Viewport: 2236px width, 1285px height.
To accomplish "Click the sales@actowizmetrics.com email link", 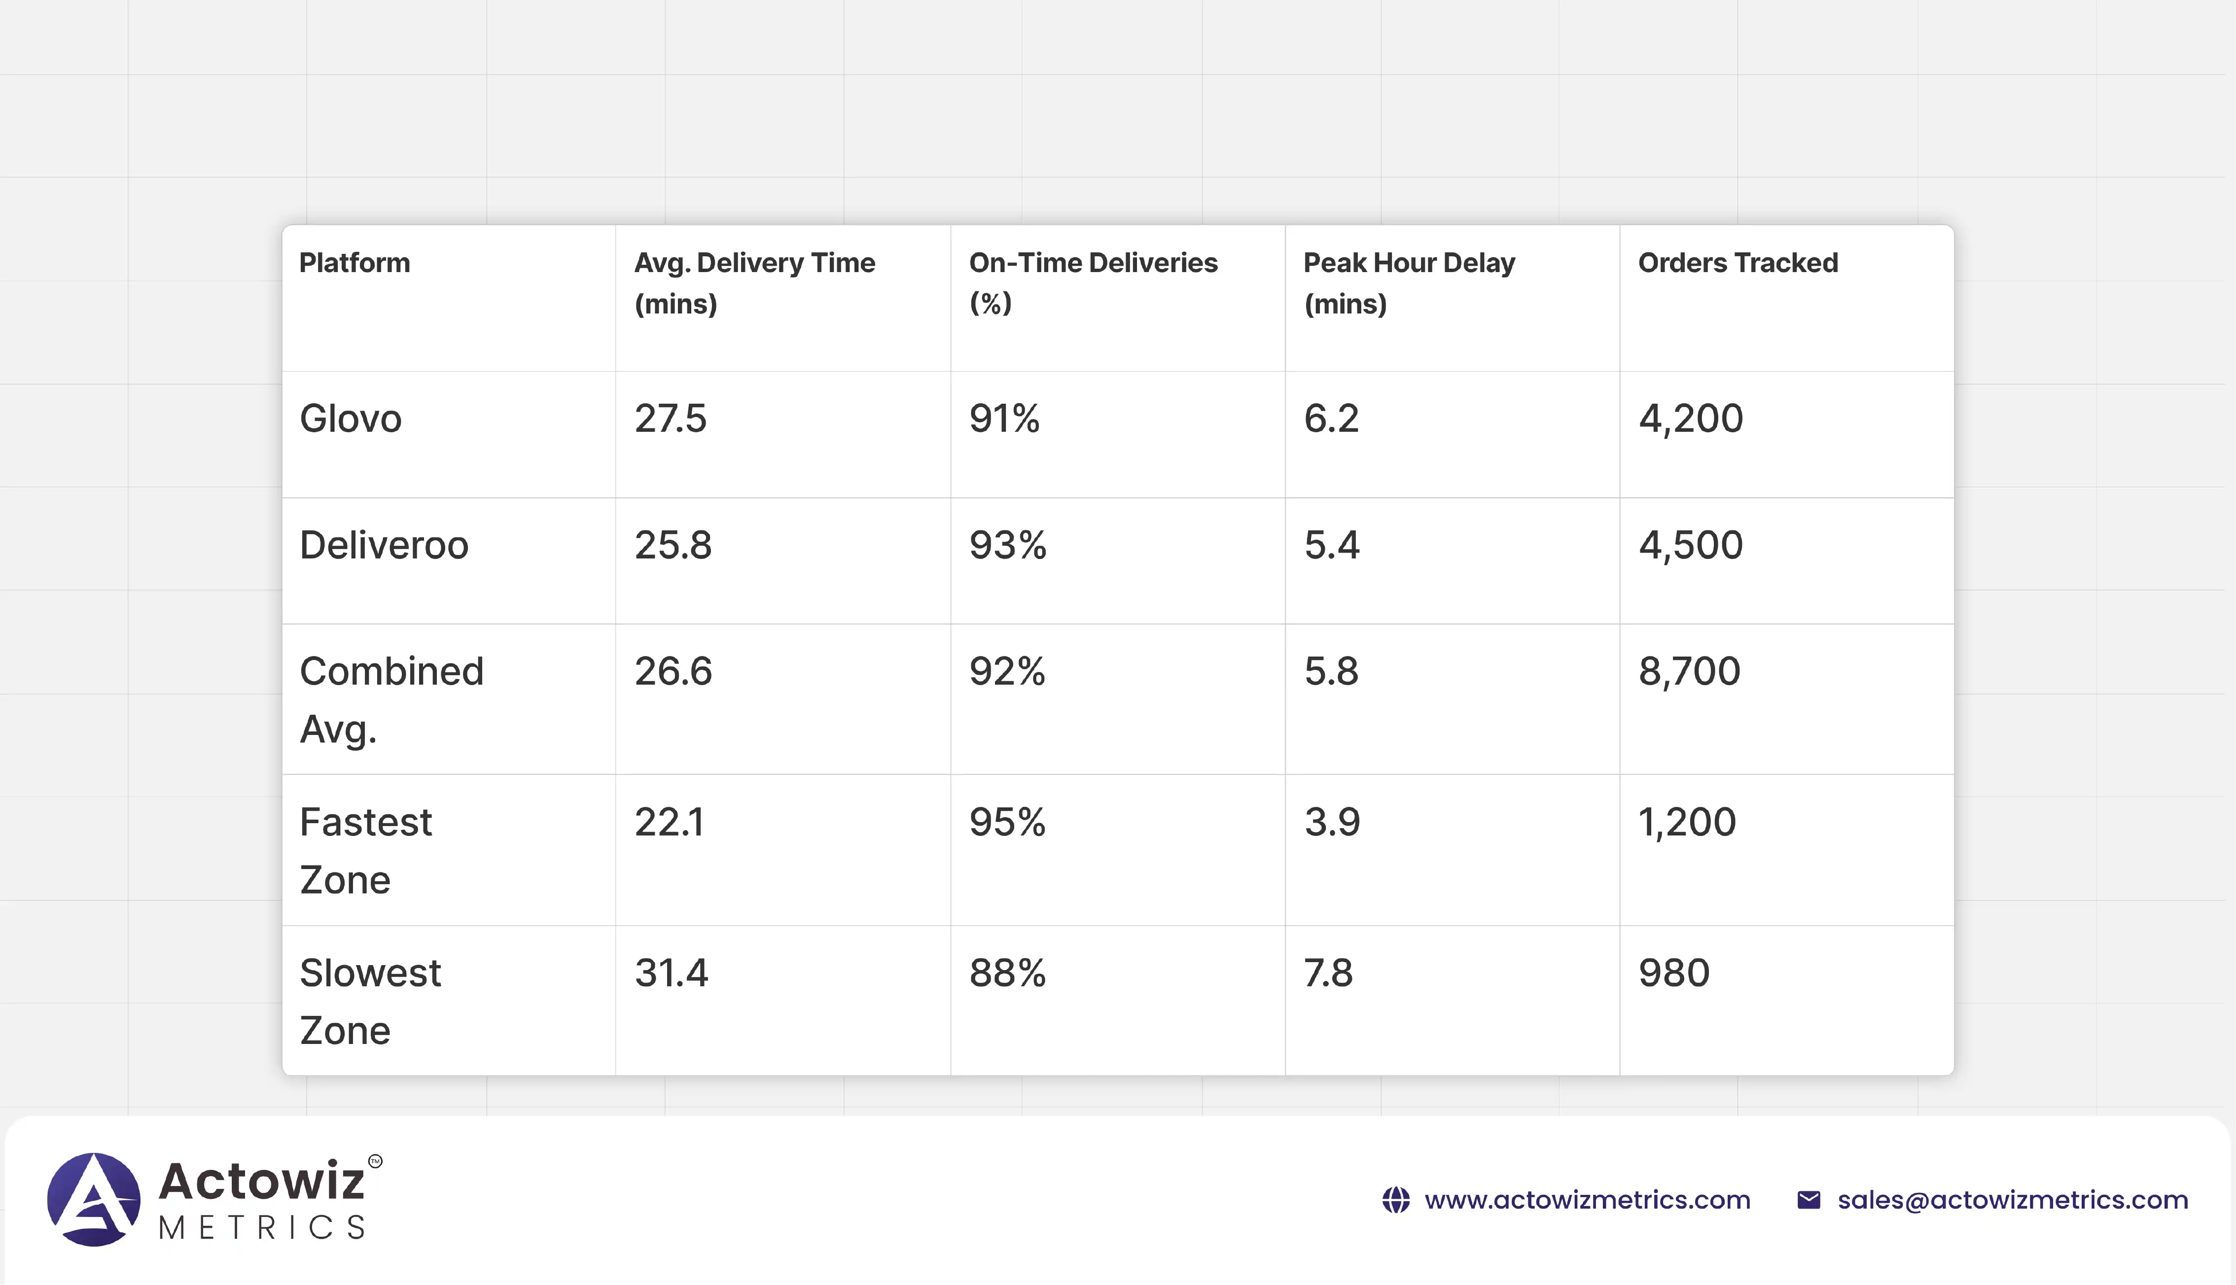I will [2012, 1200].
